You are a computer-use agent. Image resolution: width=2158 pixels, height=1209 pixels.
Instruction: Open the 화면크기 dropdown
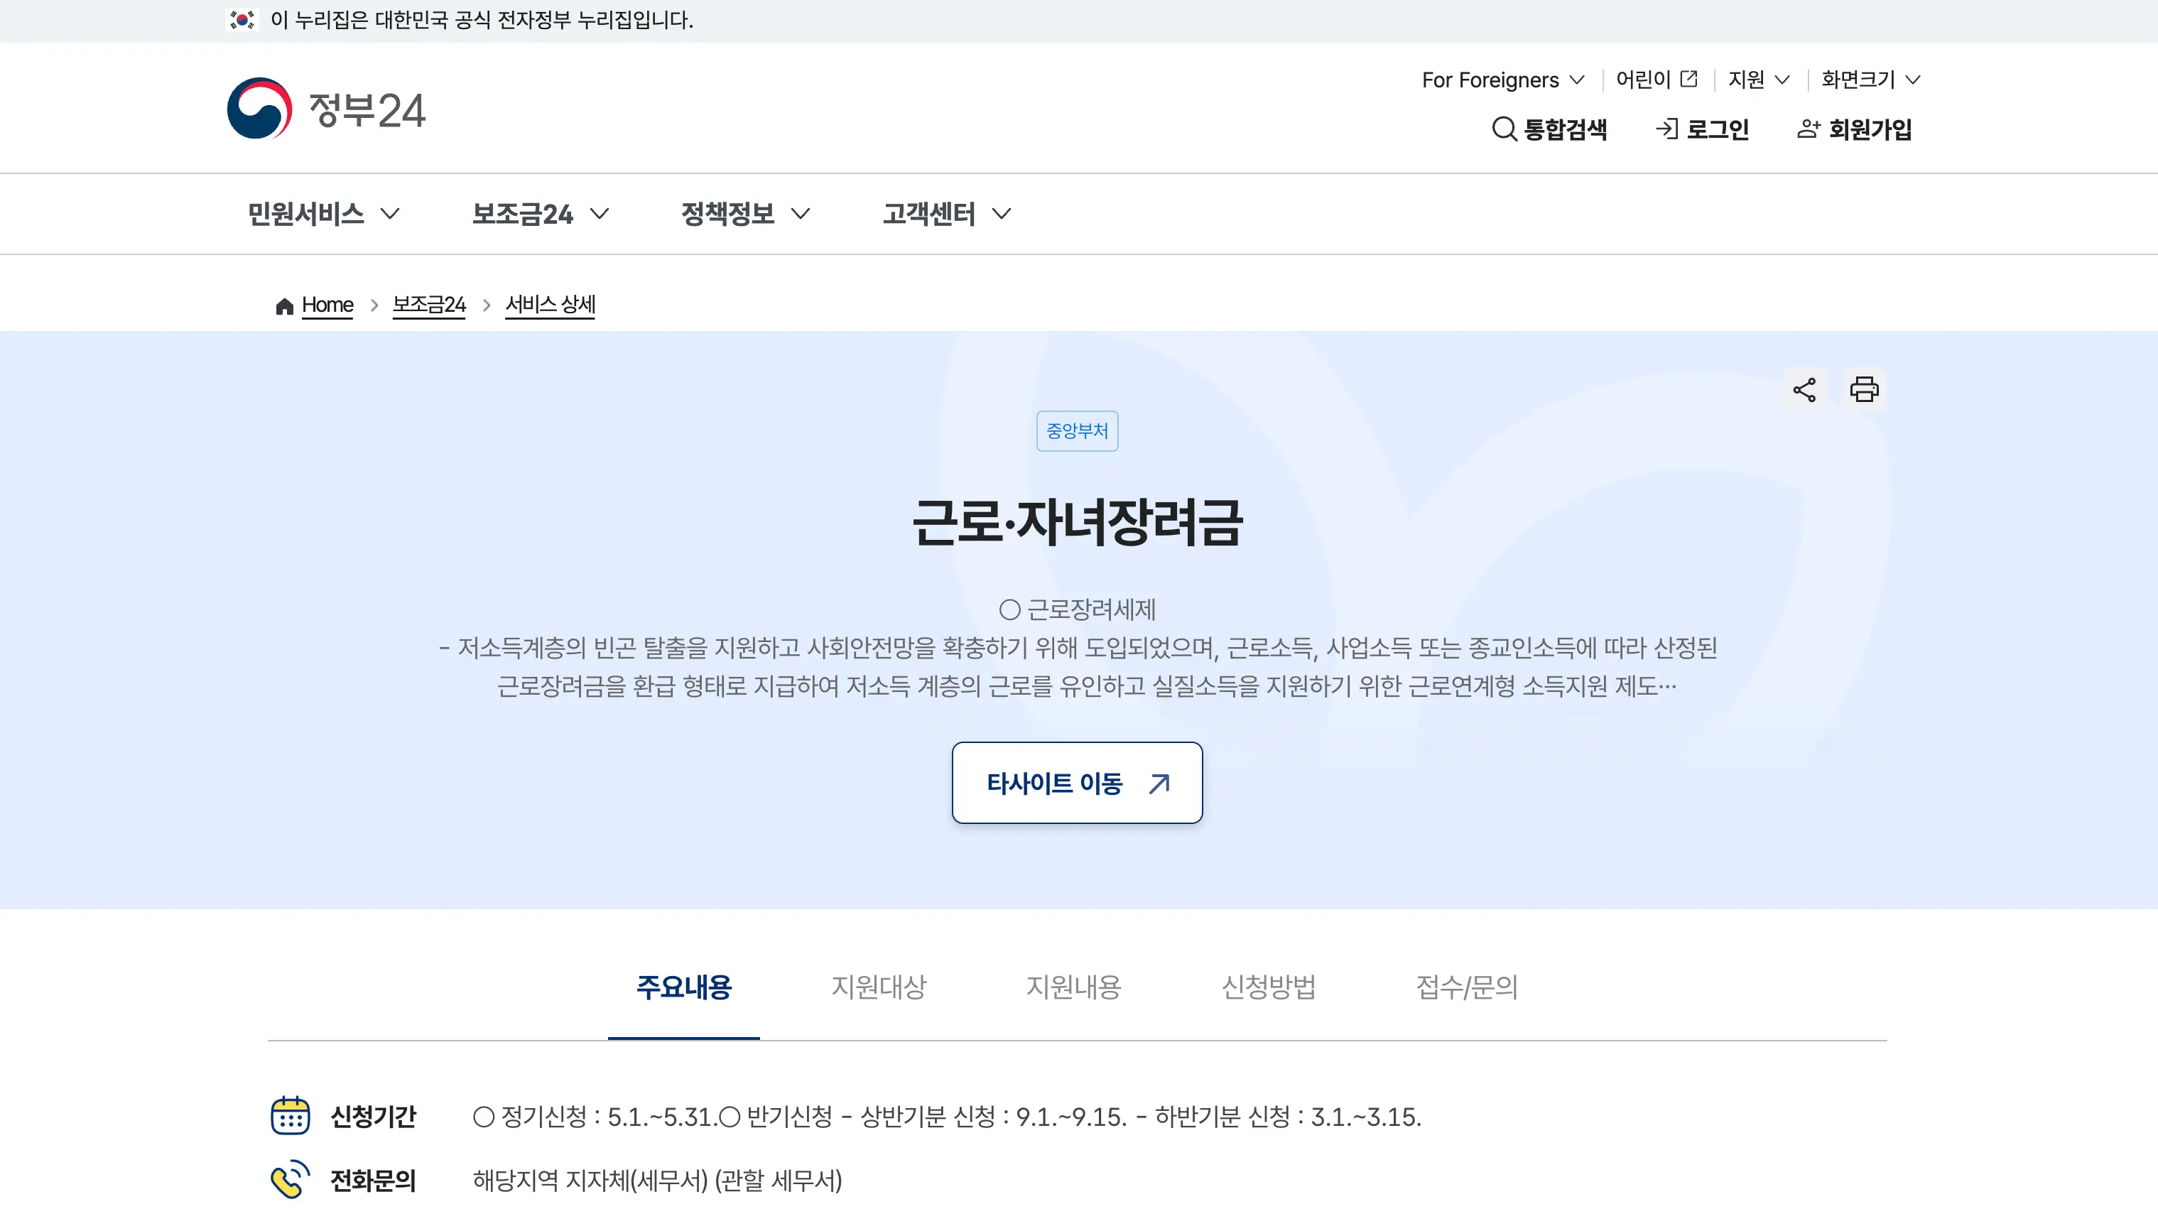(1870, 80)
